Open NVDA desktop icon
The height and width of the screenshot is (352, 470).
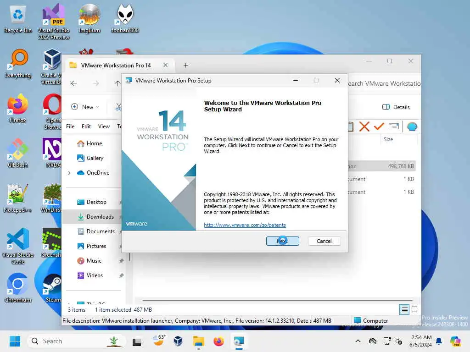pyautogui.click(x=52, y=153)
